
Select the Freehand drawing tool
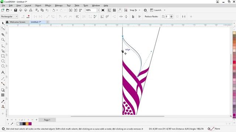(x=3, y=46)
